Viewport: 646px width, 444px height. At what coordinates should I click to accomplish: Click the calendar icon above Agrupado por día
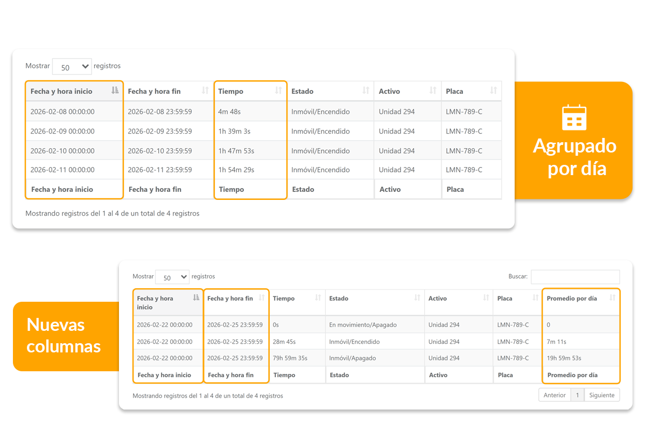pos(574,117)
